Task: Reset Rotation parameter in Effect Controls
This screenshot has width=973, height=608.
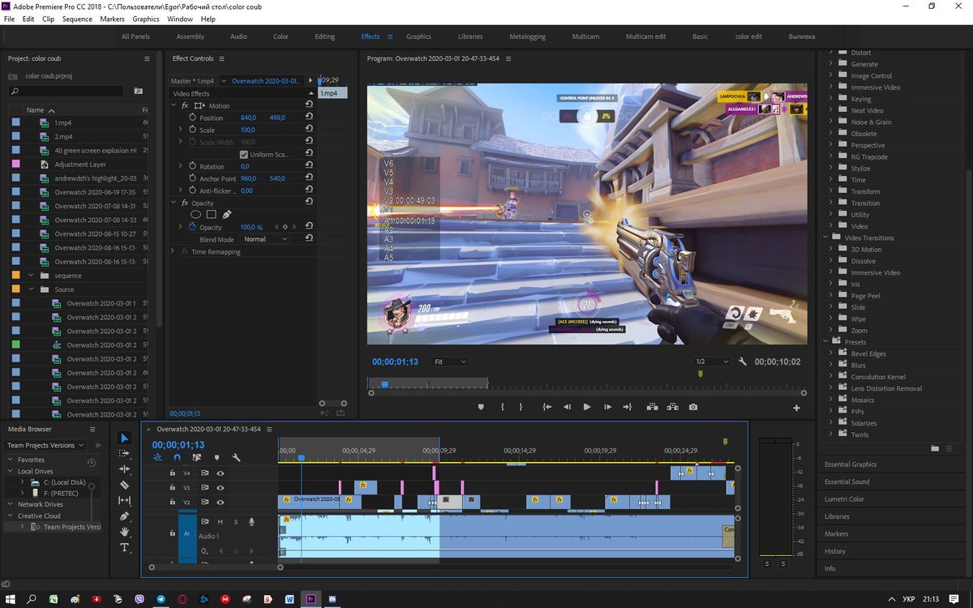Action: pyautogui.click(x=309, y=166)
